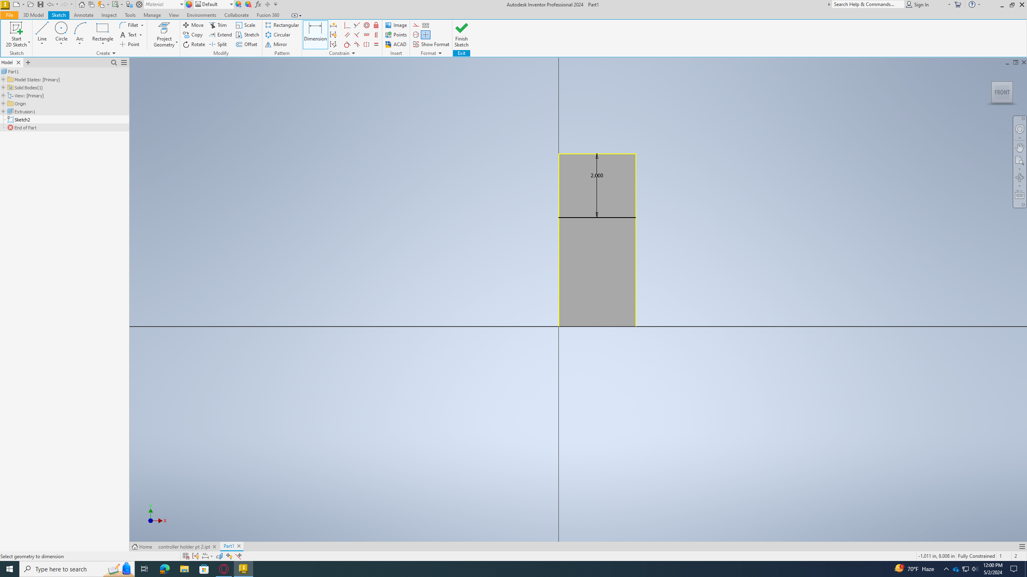The image size is (1027, 577).
Task: Search the model browser with magnifier icon
Action: (114, 63)
